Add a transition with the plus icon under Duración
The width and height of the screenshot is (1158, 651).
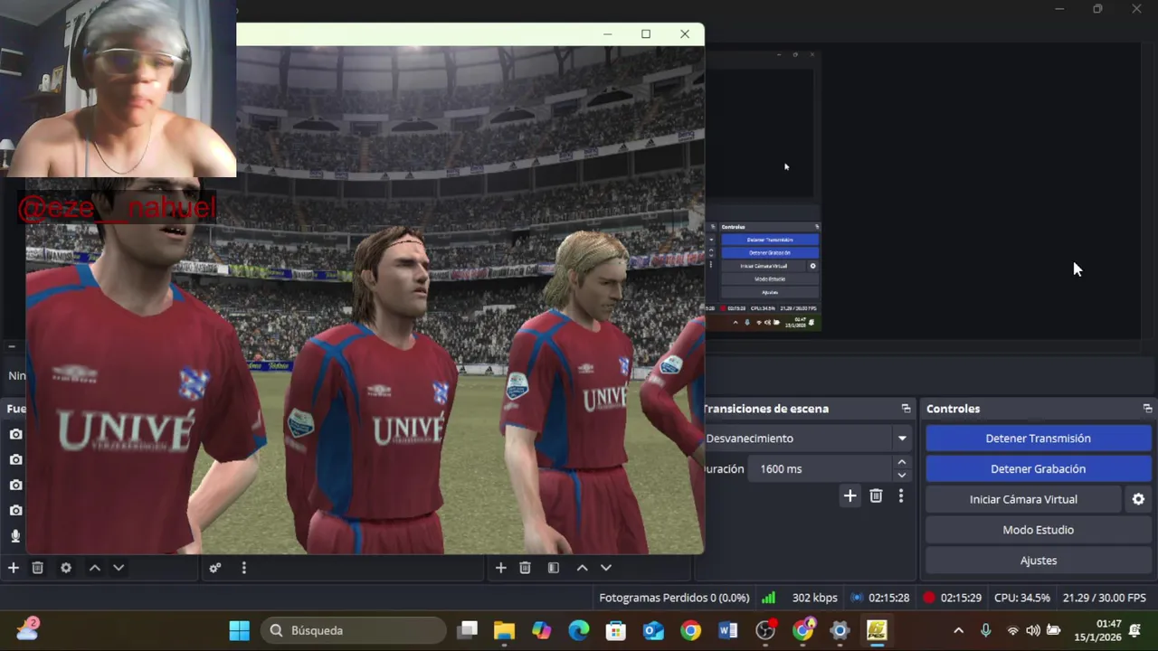point(850,495)
